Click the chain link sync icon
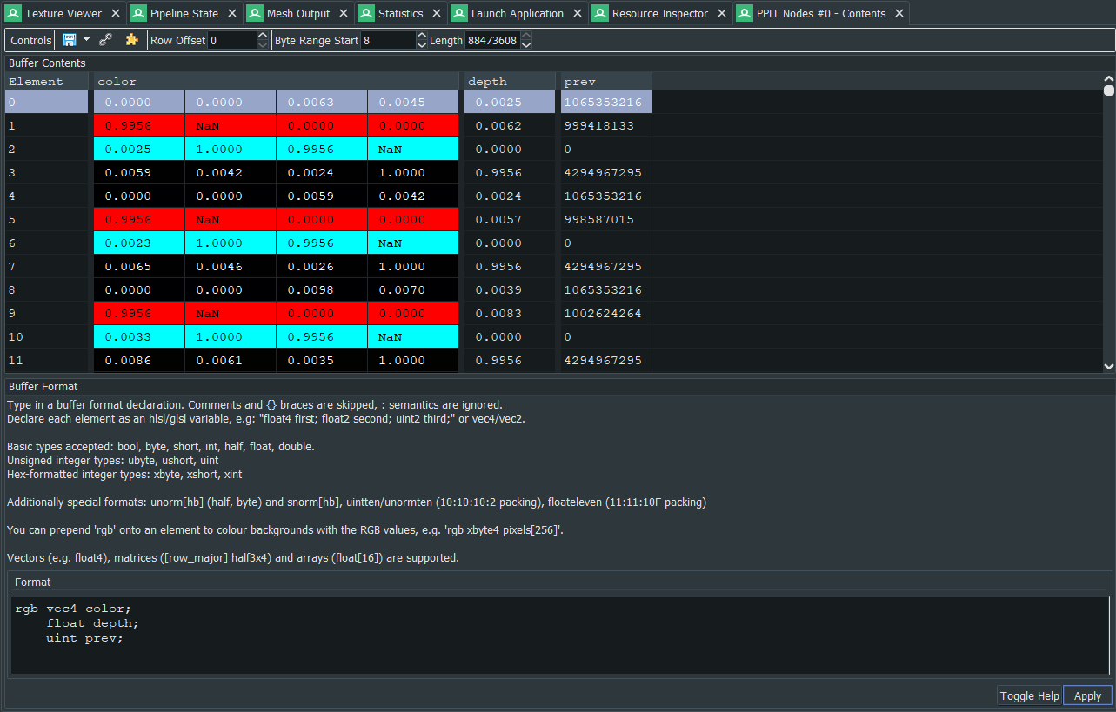 (106, 40)
